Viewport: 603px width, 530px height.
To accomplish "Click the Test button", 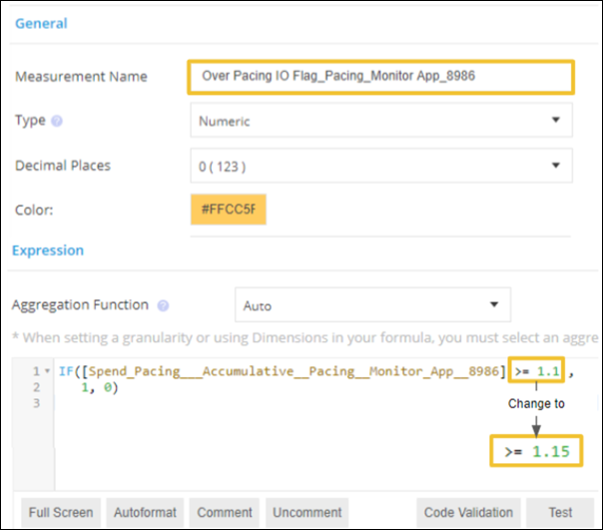I will [x=560, y=513].
